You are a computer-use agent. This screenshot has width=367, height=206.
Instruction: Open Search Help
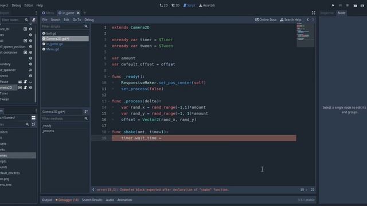coord(291,19)
